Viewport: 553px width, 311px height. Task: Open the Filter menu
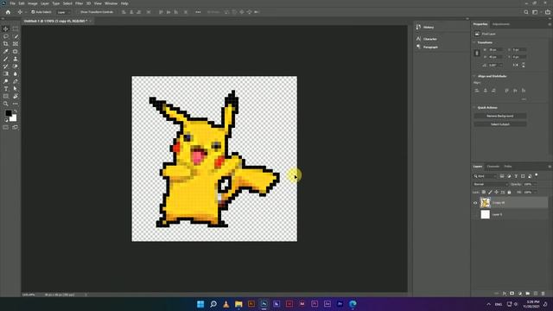pos(79,3)
